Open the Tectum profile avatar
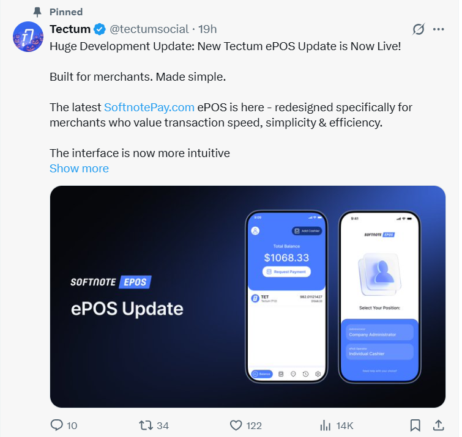 (28, 37)
